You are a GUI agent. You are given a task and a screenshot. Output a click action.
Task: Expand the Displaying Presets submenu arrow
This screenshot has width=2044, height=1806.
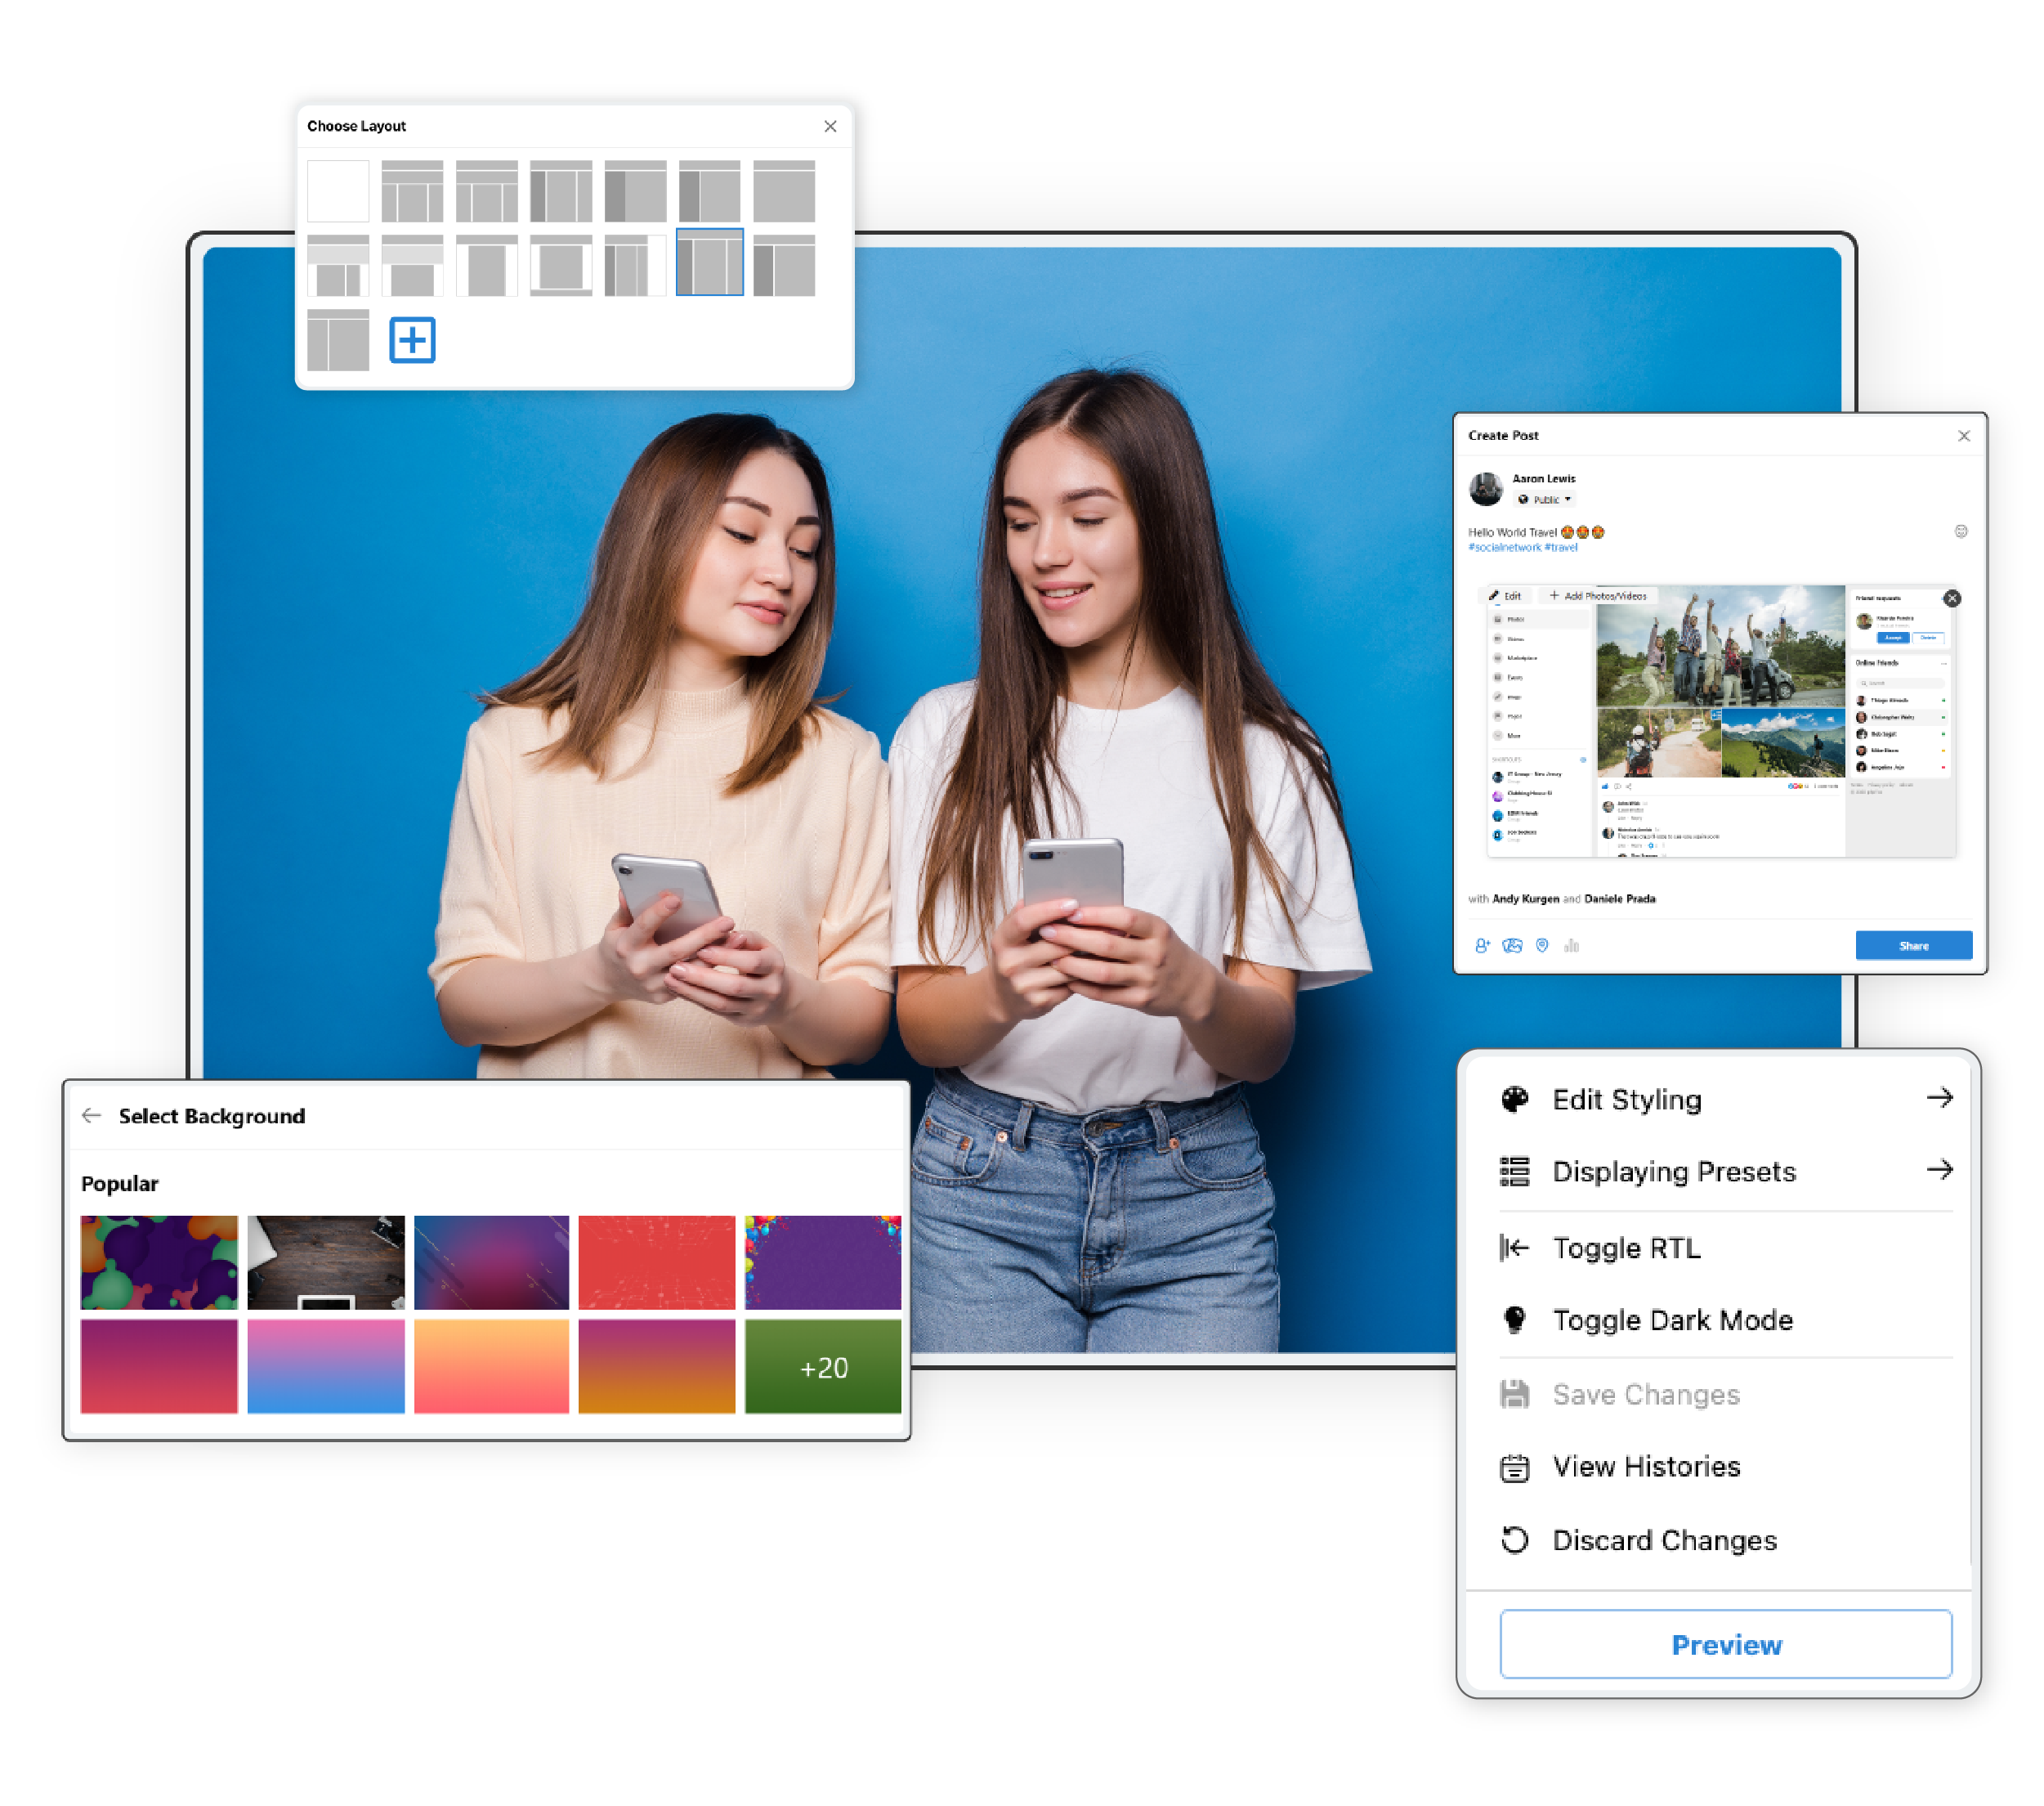click(1939, 1170)
